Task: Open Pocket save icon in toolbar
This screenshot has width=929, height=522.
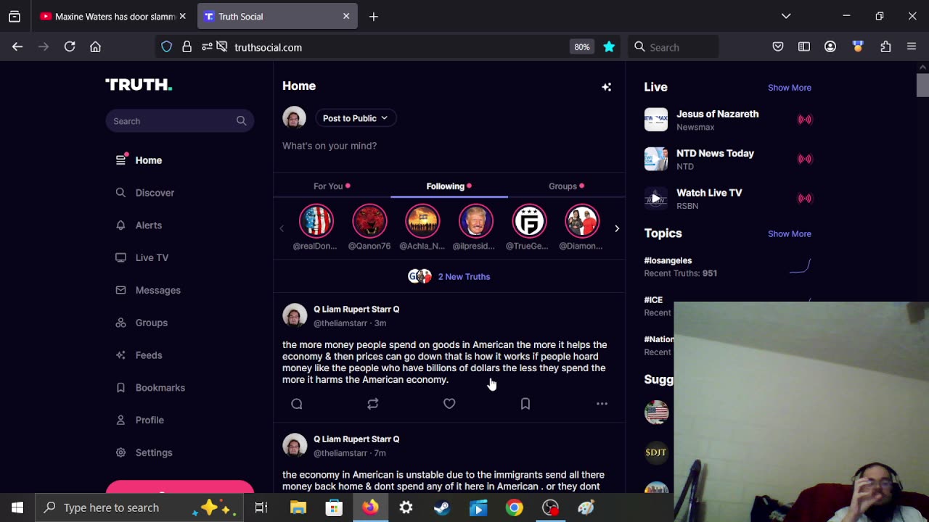Action: tap(778, 47)
